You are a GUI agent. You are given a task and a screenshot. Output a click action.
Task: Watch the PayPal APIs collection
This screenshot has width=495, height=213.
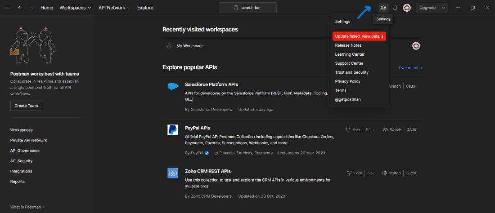tap(392, 130)
